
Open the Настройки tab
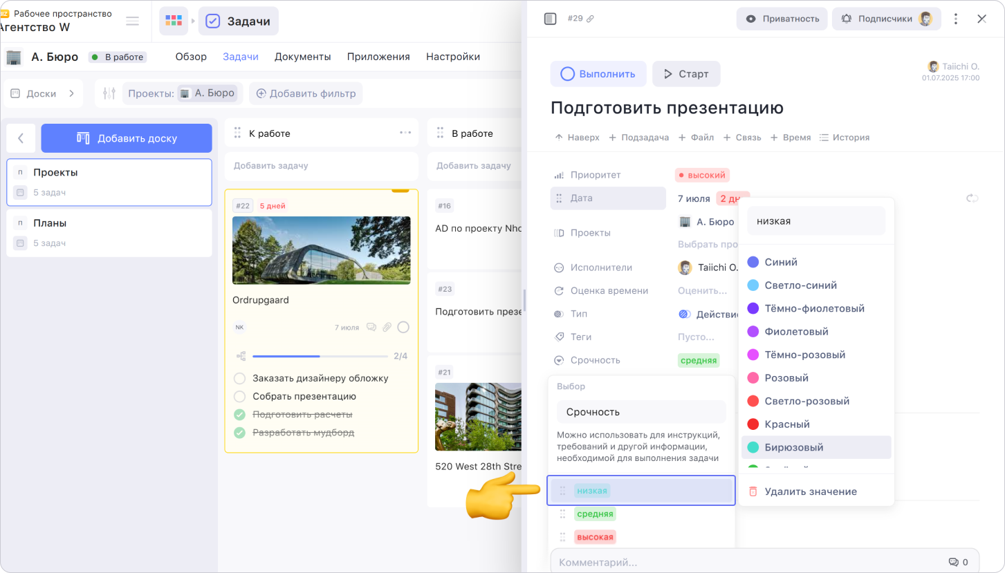[453, 57]
